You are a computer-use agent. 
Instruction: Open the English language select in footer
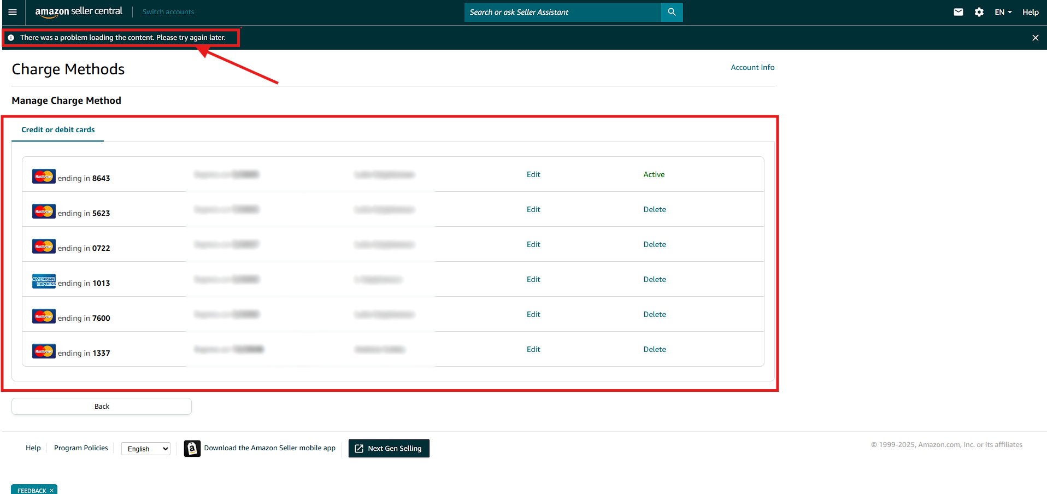point(146,449)
